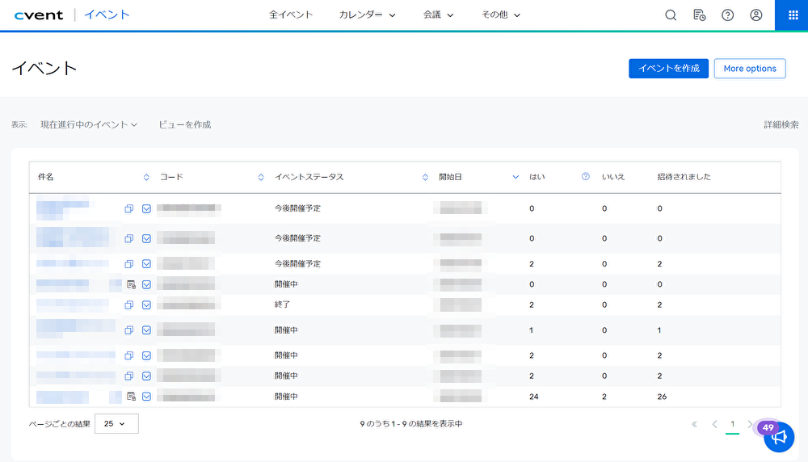Viewport: 808px width, 462px height.
Task: Open the app switcher grid icon
Action: click(x=793, y=15)
